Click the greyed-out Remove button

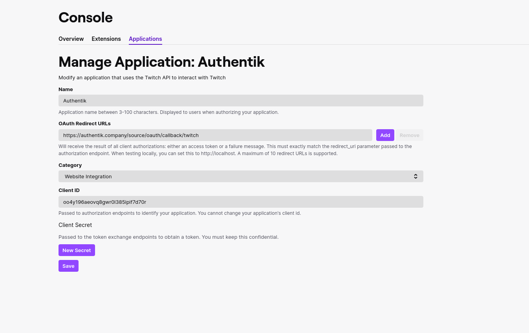(409, 135)
